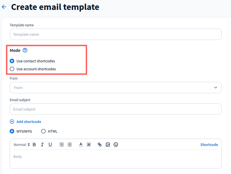Viewport: 231px width, 174px height.
Task: Toggle bold formatting in the editor
Action: tap(34, 145)
